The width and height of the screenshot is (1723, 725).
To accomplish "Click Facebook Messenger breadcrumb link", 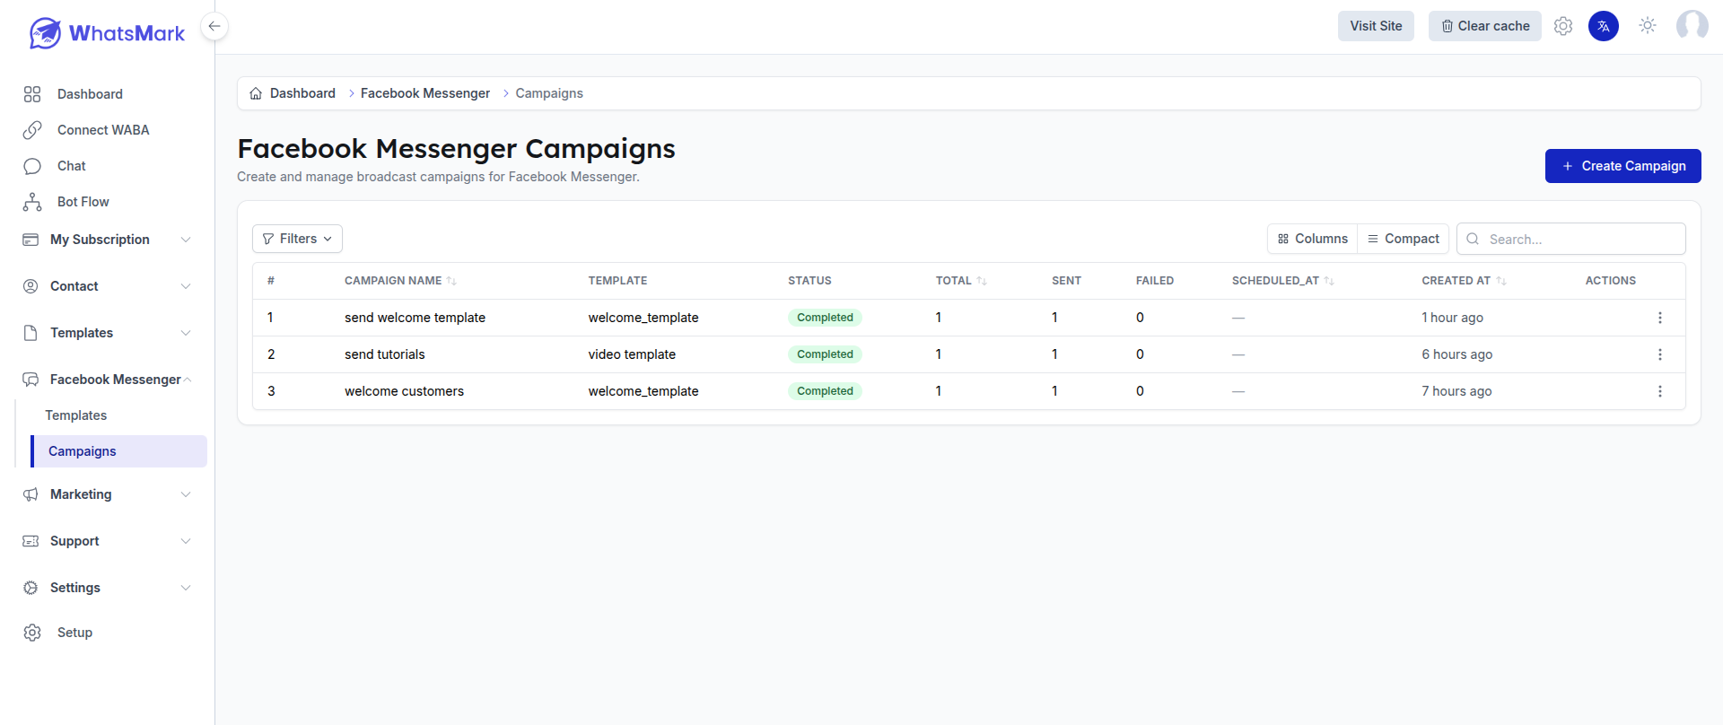I will click(x=425, y=93).
